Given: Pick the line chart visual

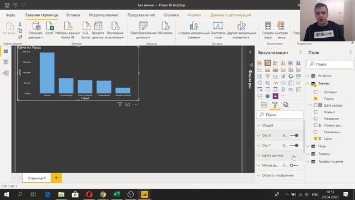Looking at the screenshot, I should click(260, 69).
